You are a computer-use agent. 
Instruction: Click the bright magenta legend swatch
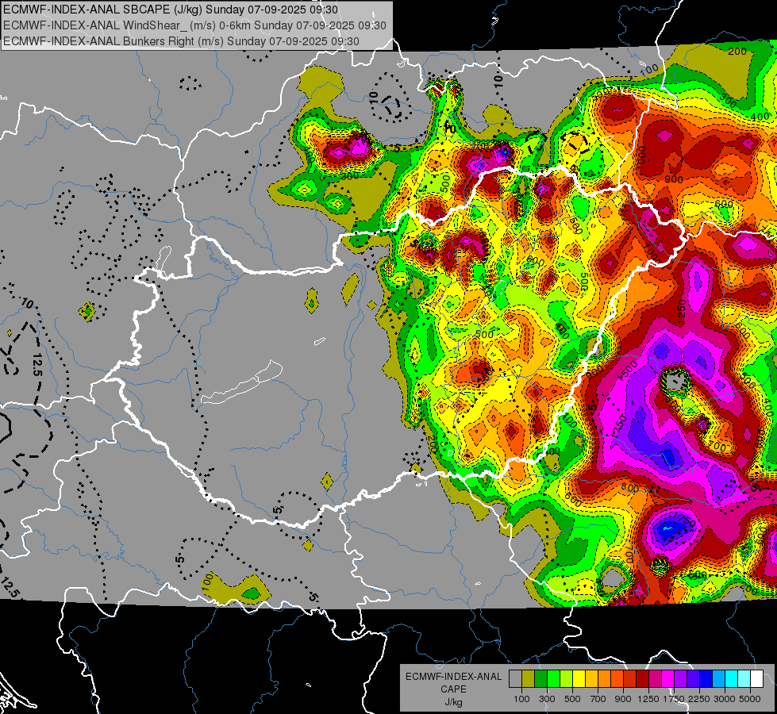668,679
